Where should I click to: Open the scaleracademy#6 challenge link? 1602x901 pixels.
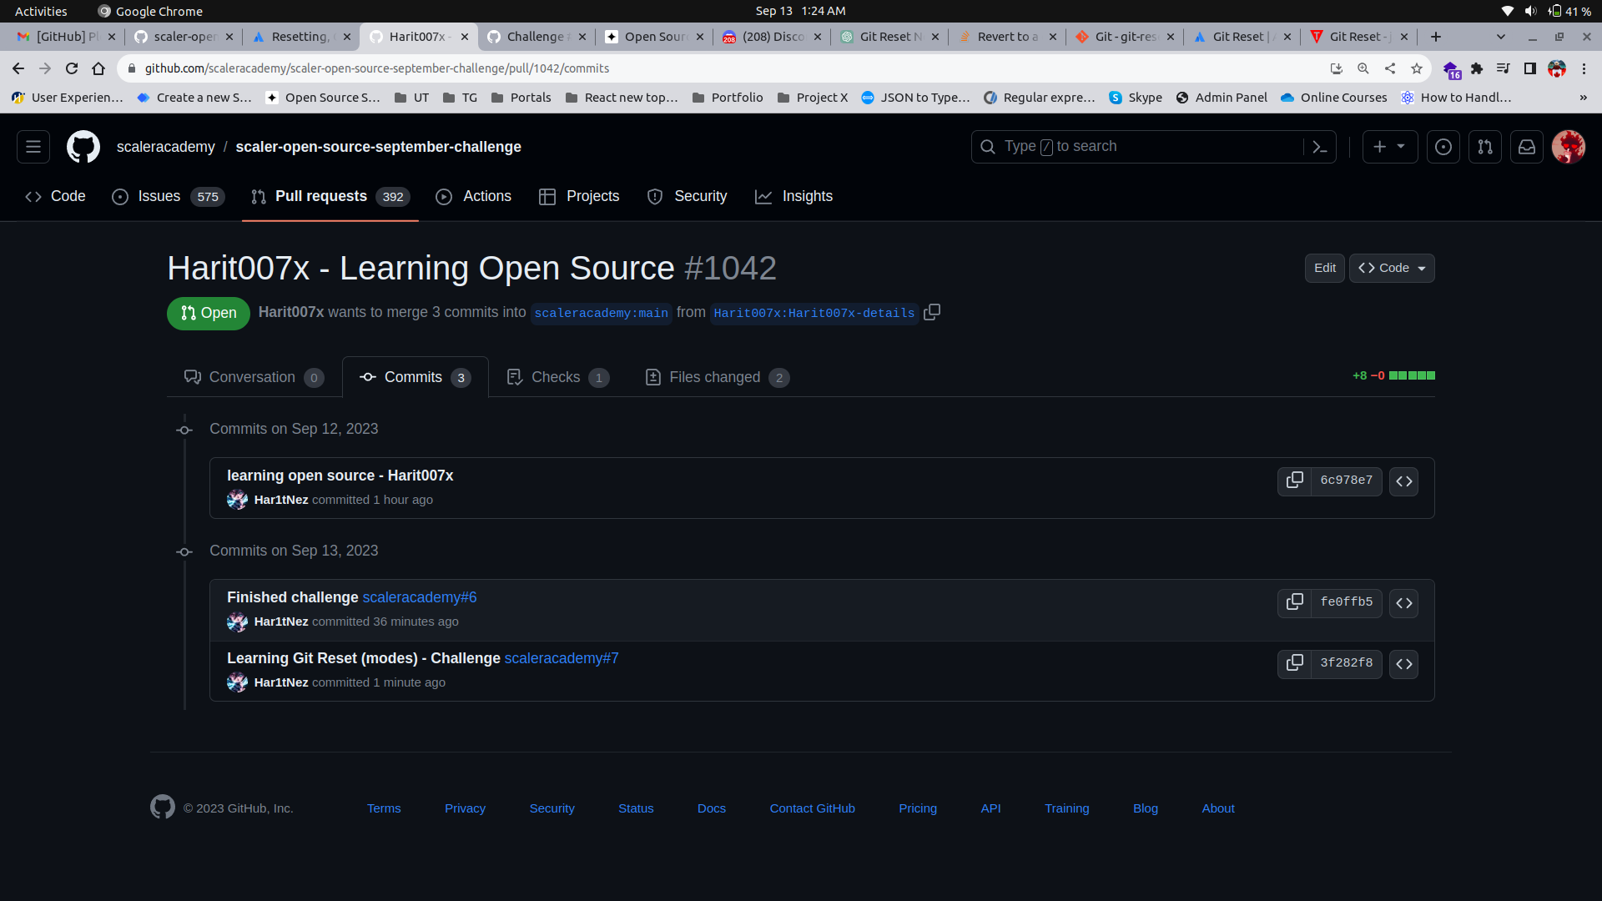pos(420,597)
